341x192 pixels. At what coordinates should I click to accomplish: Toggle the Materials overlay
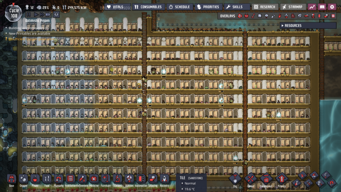pyautogui.click(x=260, y=16)
